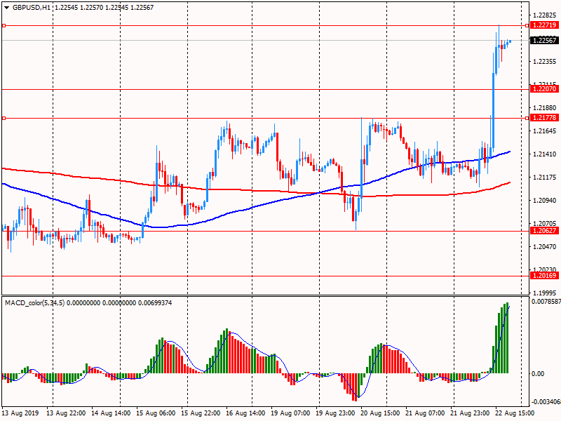Click the black current price label 1.22567
This screenshot has width=561, height=421.
click(544, 41)
